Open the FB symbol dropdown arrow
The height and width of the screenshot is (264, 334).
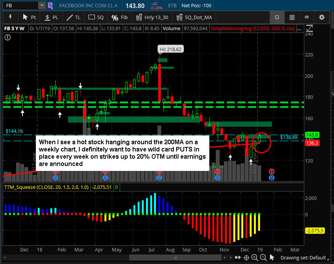(41, 5)
